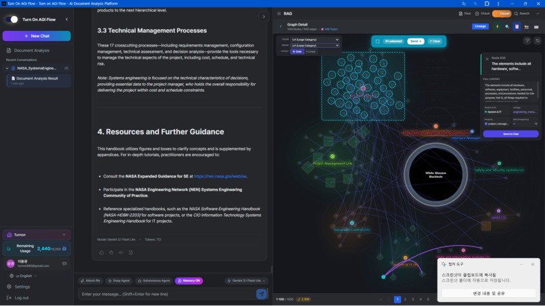Screen dimensions: 545x306
Task: Go back from Graph Detail
Action: [281, 26]
